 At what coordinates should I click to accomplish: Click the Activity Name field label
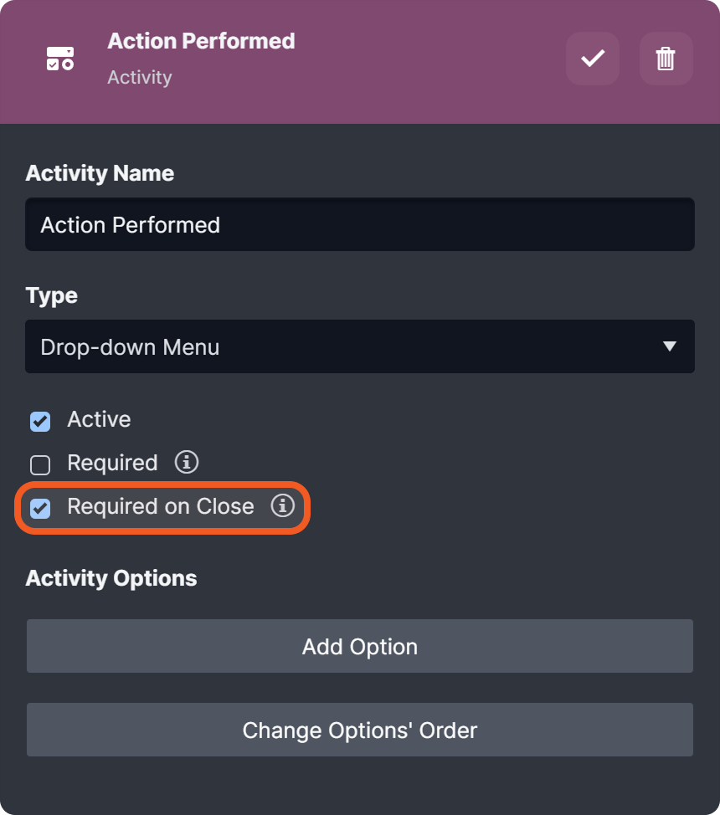[100, 173]
